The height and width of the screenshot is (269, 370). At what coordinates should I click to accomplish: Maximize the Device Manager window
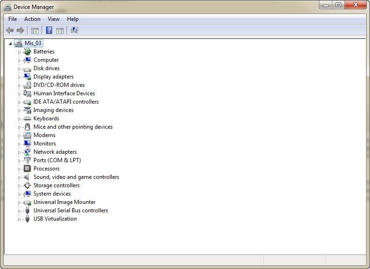click(338, 5)
